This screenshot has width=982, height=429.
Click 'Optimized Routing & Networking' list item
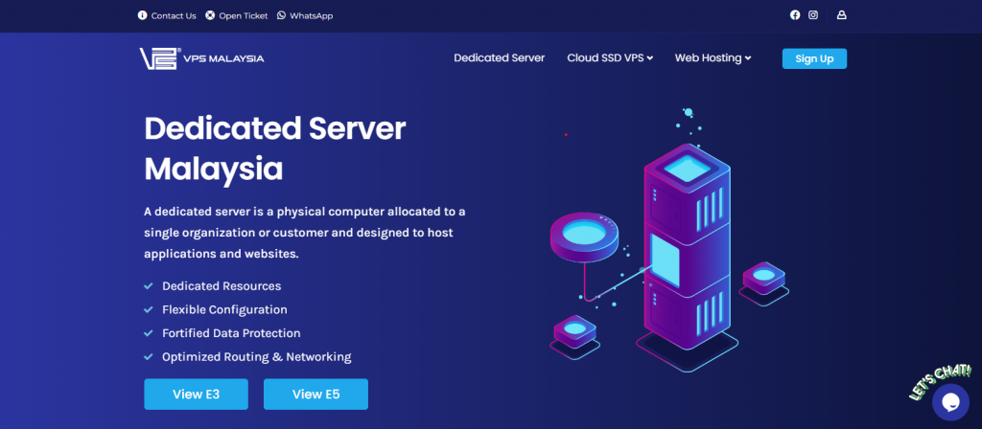257,357
